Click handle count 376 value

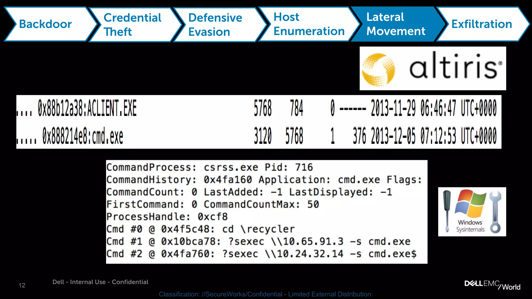click(360, 135)
